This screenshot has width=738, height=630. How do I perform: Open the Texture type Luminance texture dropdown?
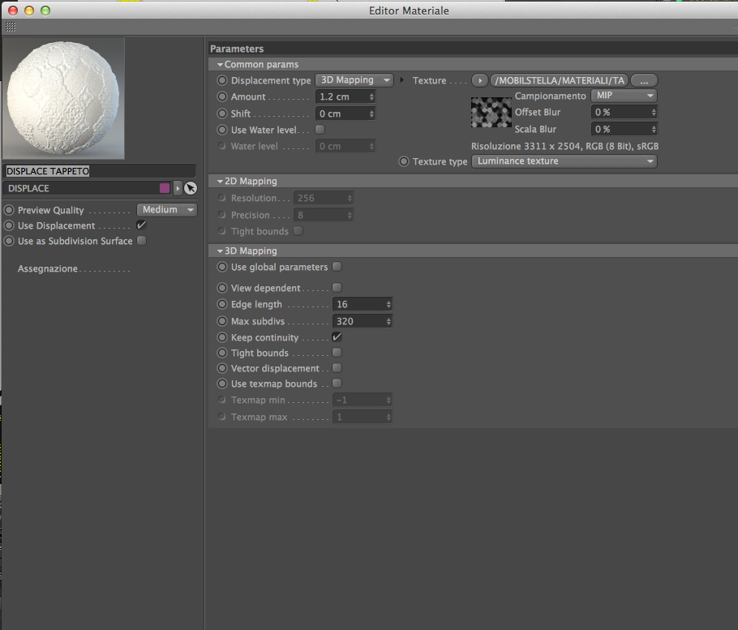tap(564, 161)
